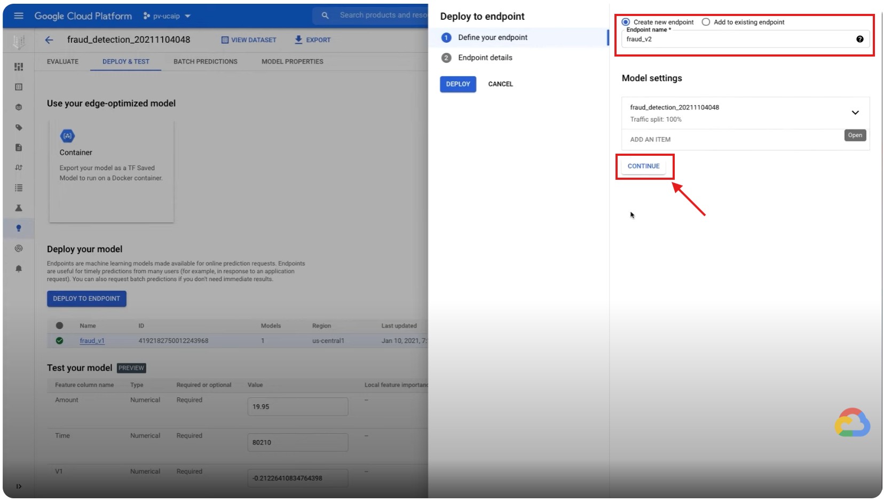Open the fraud_v1 endpoint link

pyautogui.click(x=92, y=341)
